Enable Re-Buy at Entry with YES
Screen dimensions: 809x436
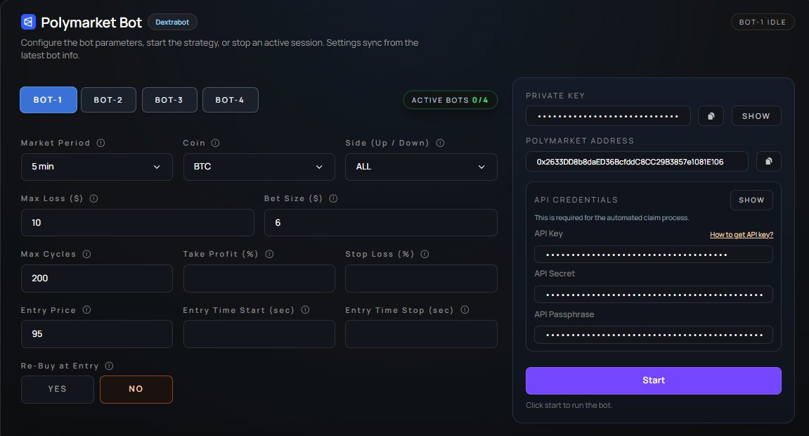(57, 389)
